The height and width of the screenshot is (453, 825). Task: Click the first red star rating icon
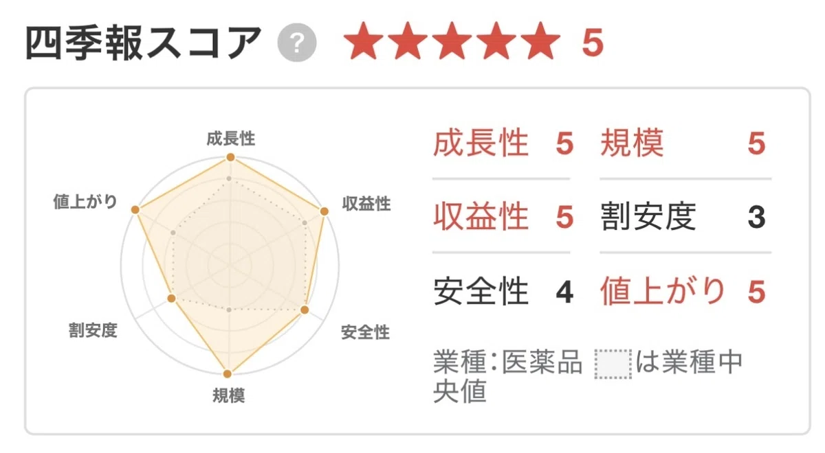click(363, 43)
